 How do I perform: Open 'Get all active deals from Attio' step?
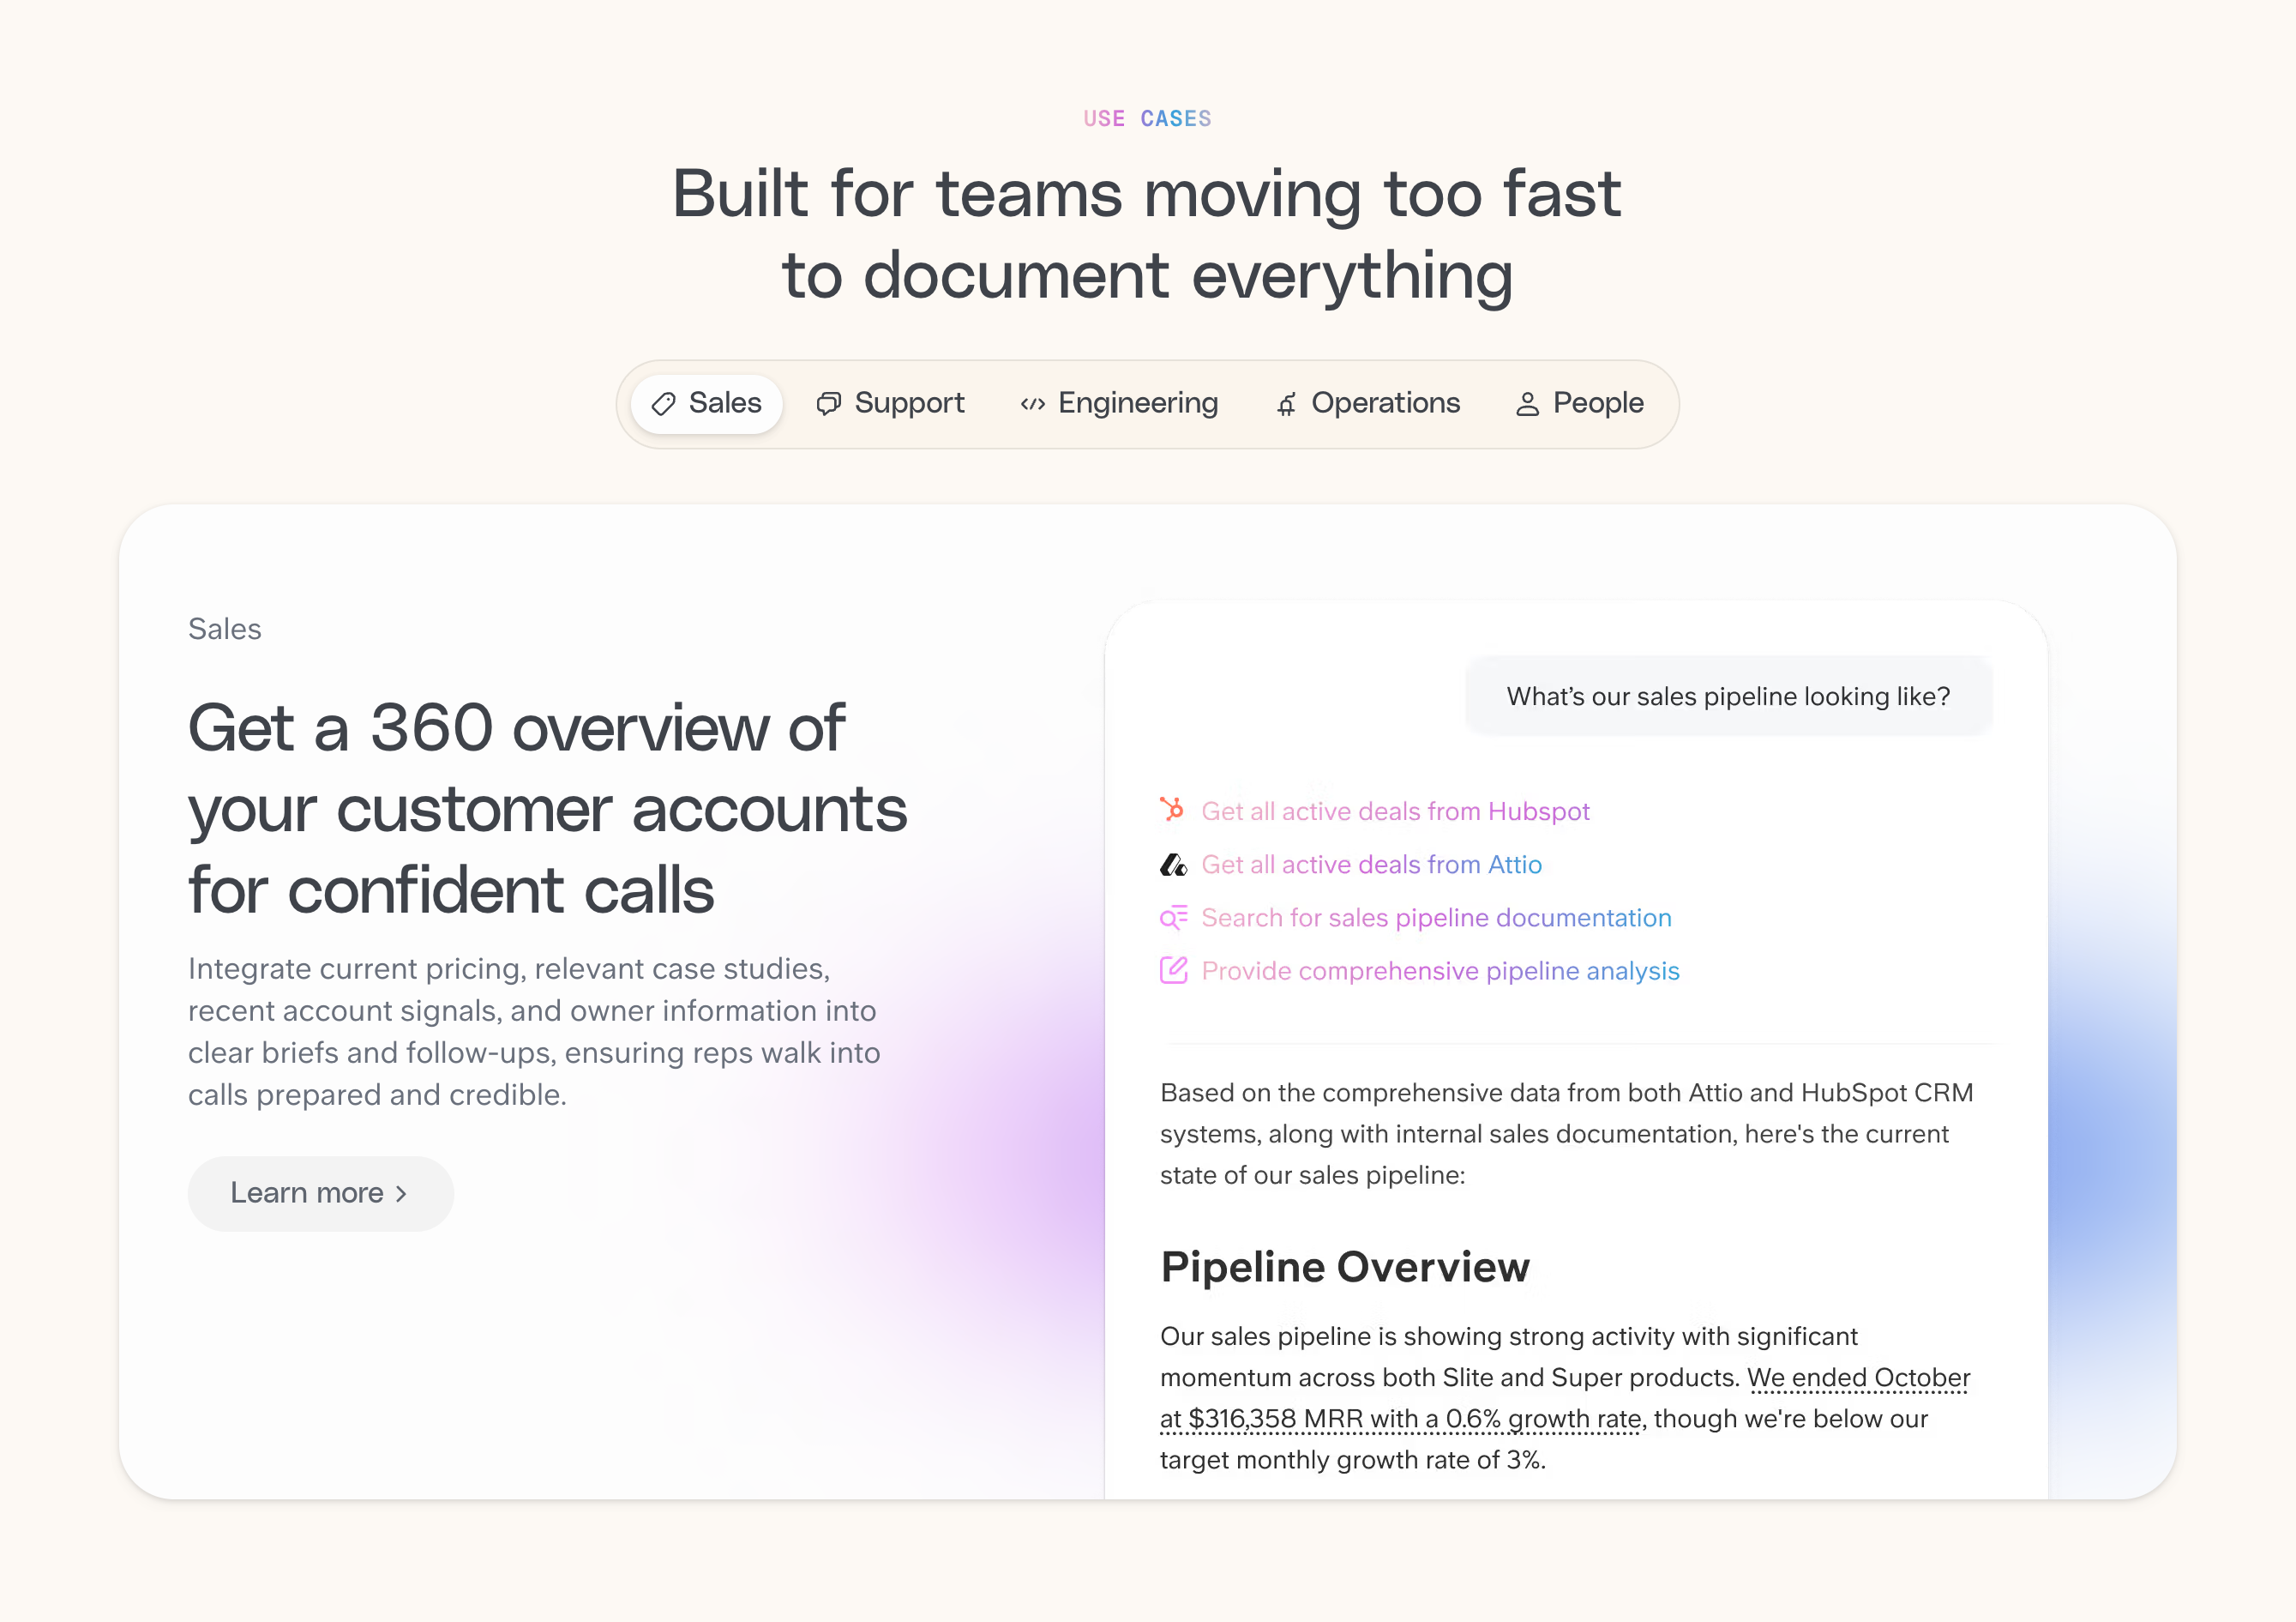[x=1371, y=865]
